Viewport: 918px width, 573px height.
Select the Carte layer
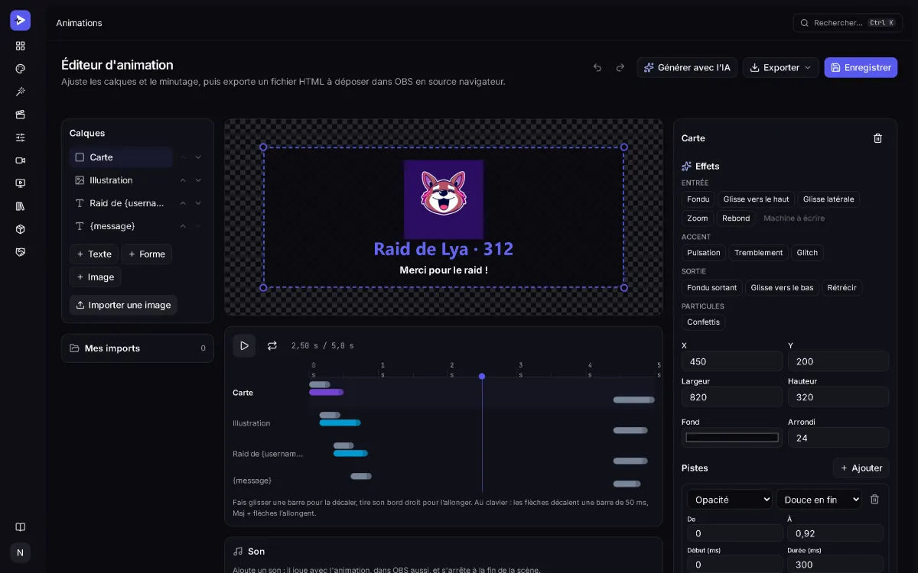point(121,157)
